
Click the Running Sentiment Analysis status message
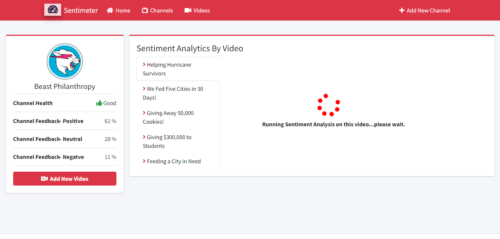click(x=333, y=124)
